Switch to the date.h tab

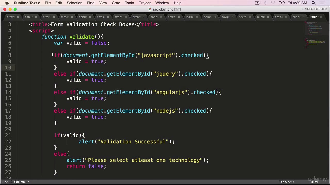click(29, 17)
